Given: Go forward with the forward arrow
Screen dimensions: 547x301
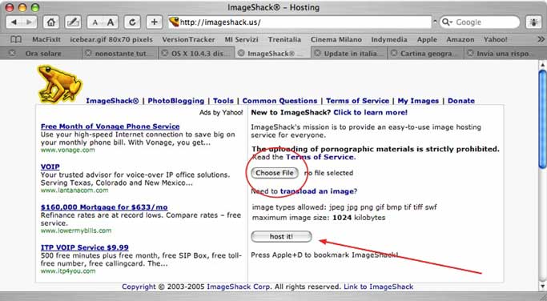Looking at the screenshot, I should (x=30, y=22).
